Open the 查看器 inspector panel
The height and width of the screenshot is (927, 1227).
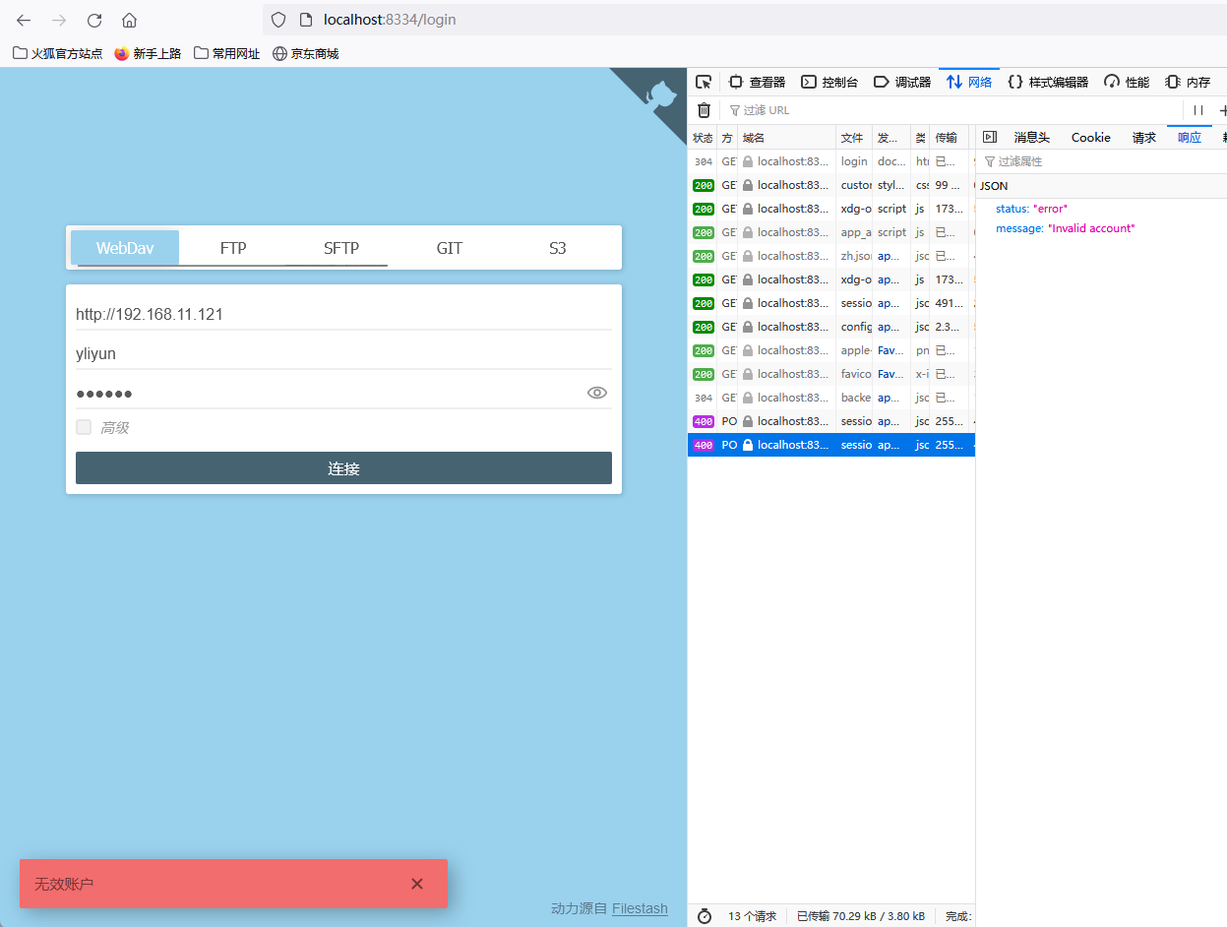point(757,82)
